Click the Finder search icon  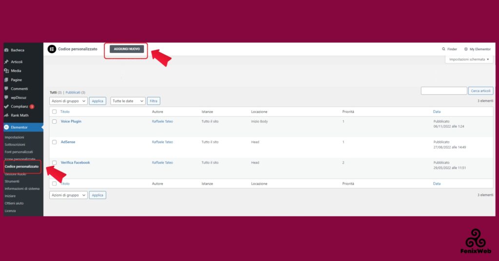443,49
